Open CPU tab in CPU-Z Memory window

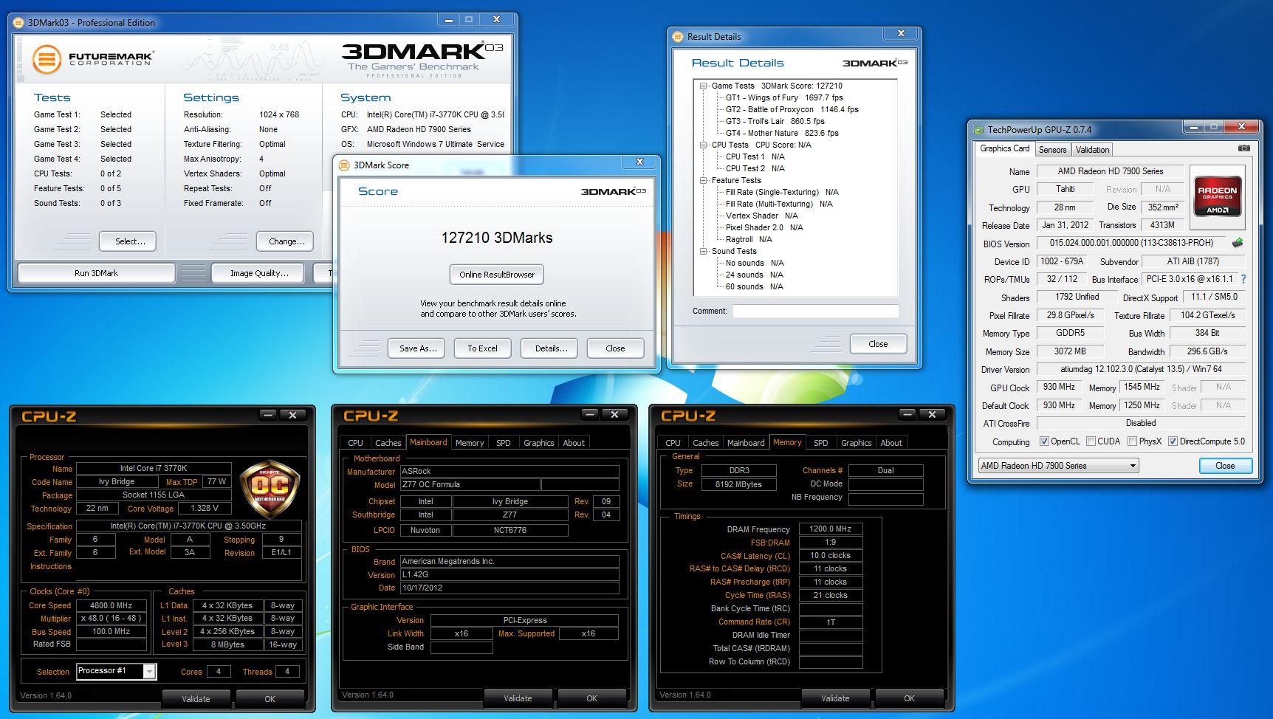(x=673, y=443)
